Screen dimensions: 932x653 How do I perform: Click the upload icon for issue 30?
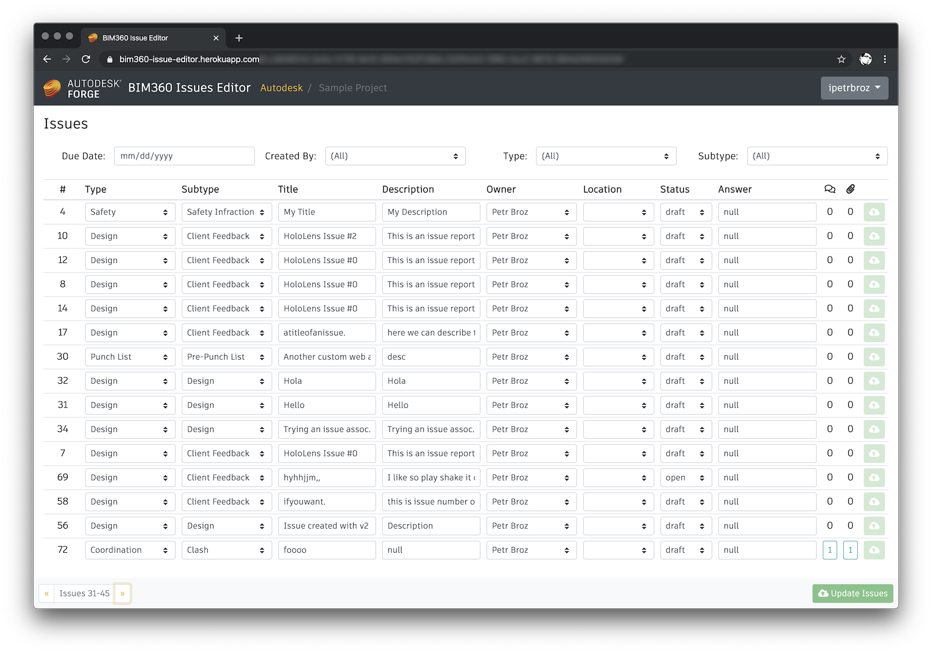tap(874, 357)
